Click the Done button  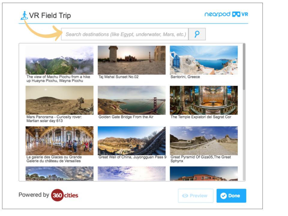[231, 196]
